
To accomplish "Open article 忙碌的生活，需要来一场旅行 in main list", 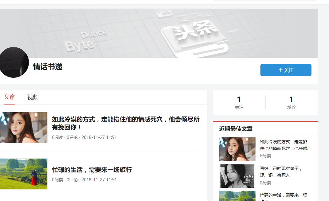I will 92,170.
